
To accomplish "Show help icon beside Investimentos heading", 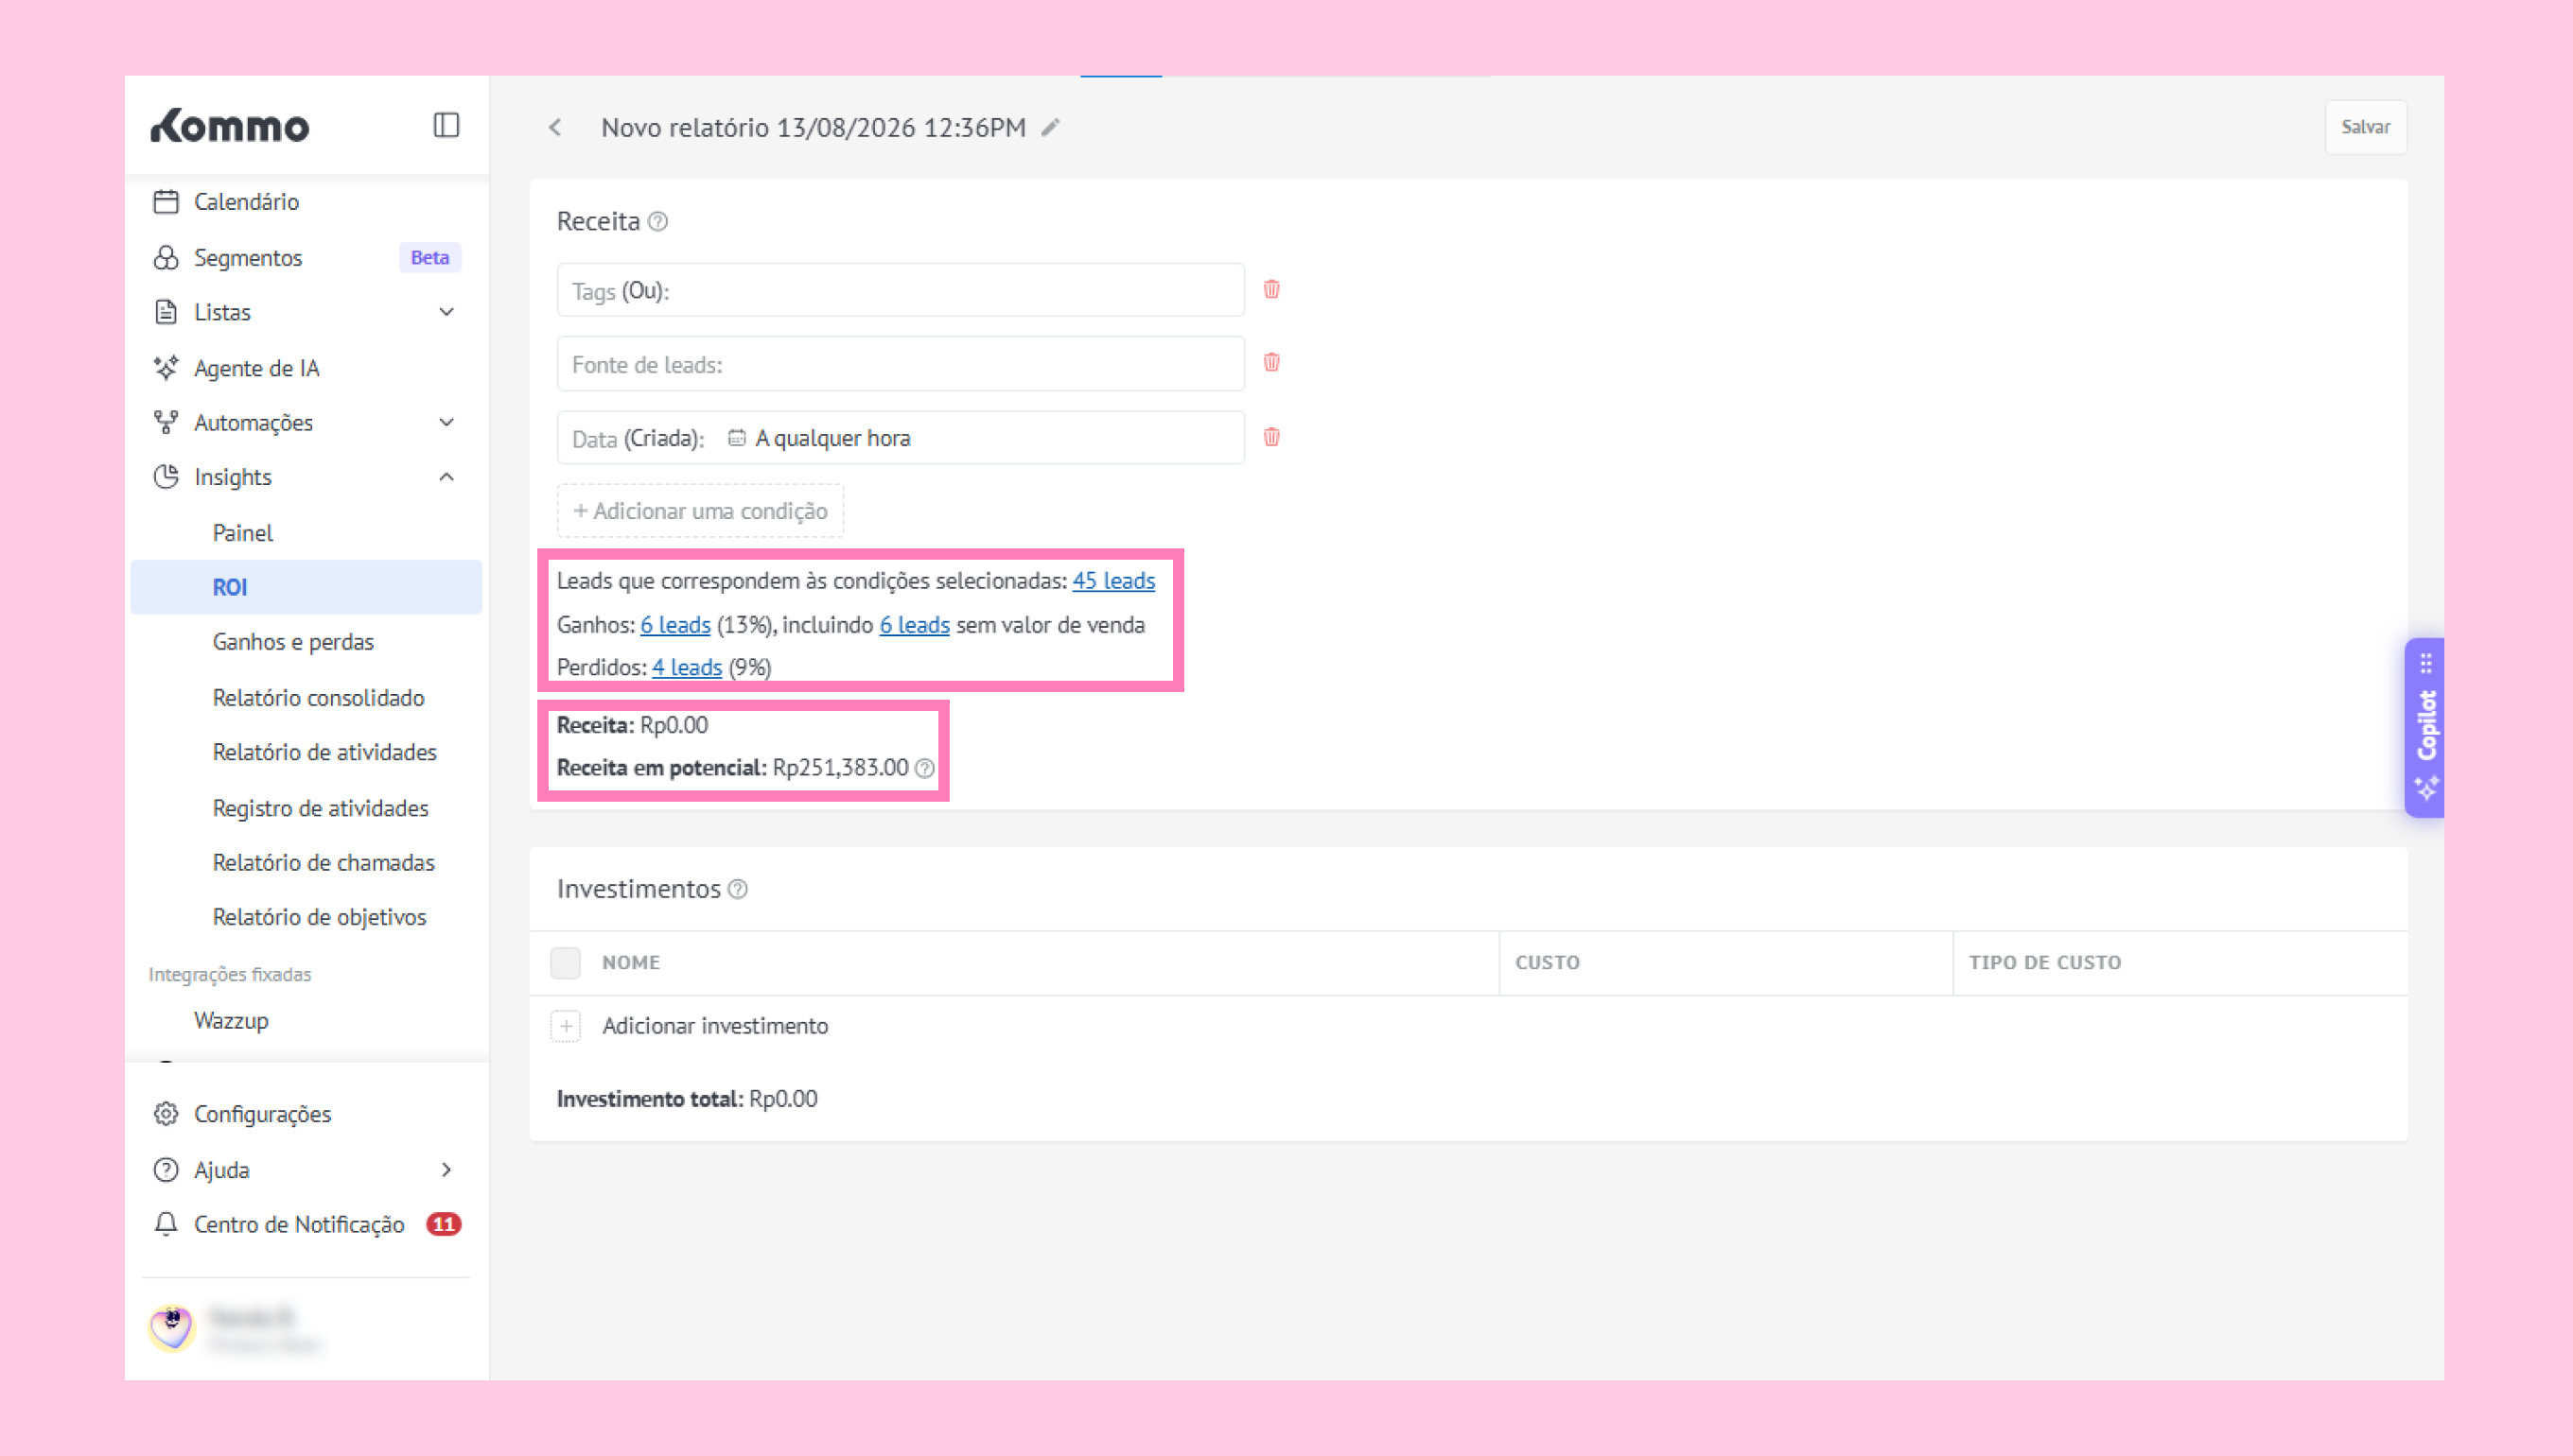I will [x=737, y=889].
